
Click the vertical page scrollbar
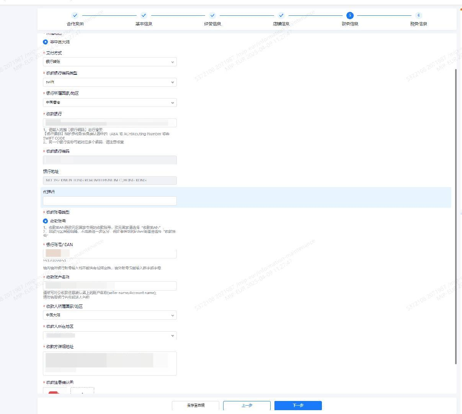click(455, 217)
